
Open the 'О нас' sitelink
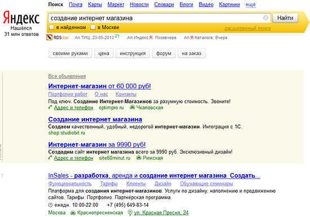coord(101,94)
